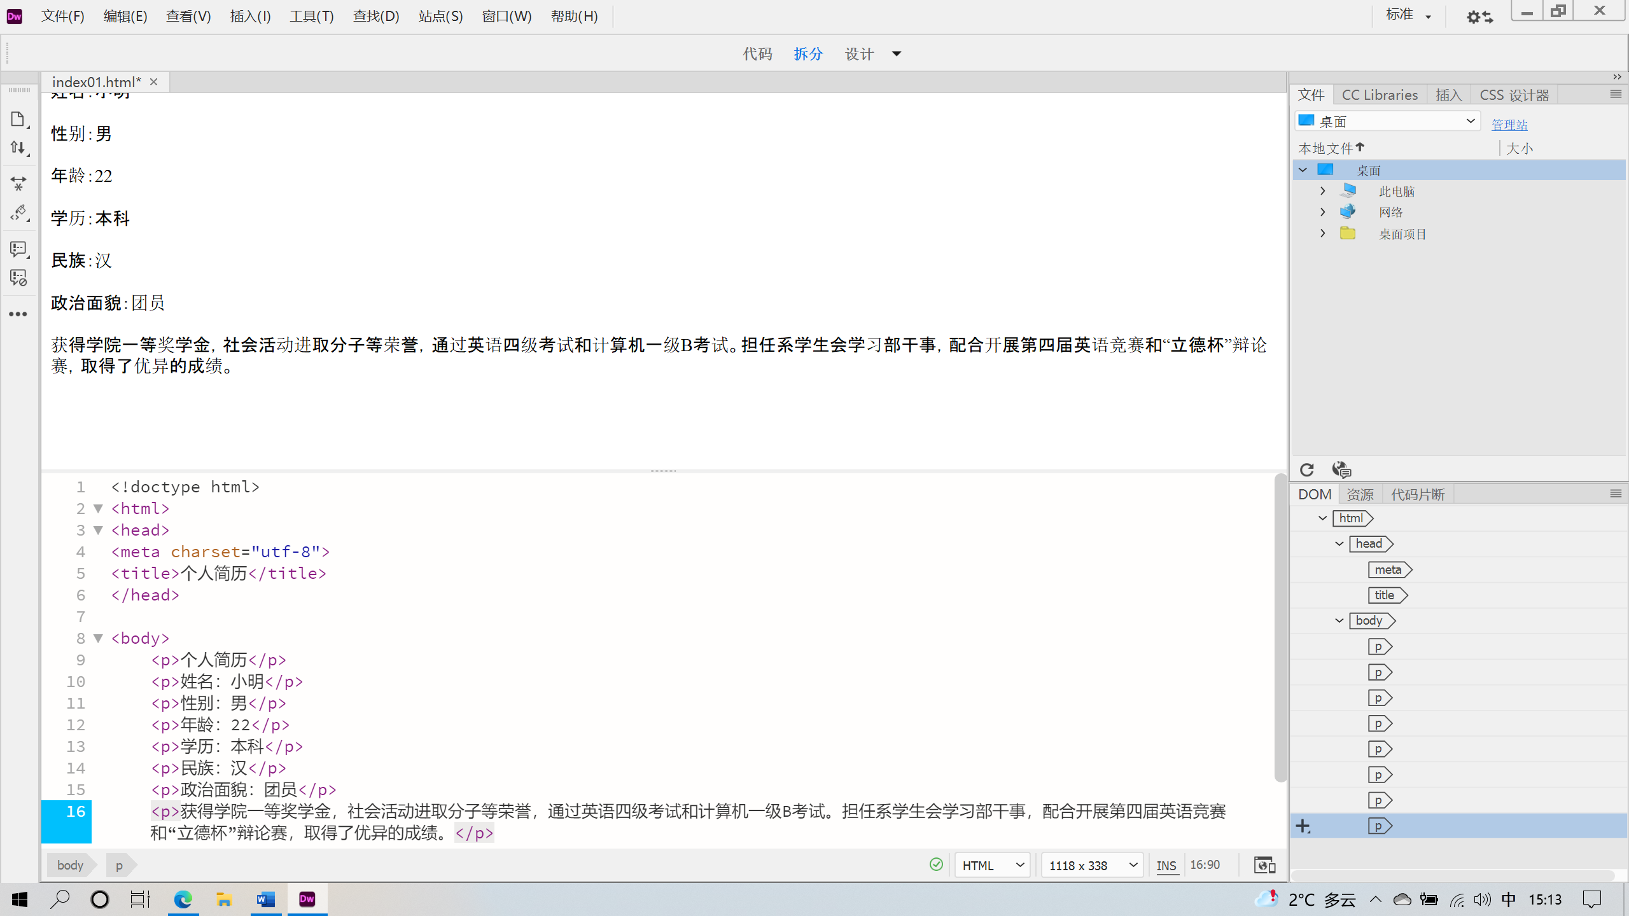Switch to 设计 view button
This screenshot has width=1629, height=916.
coord(859,53)
